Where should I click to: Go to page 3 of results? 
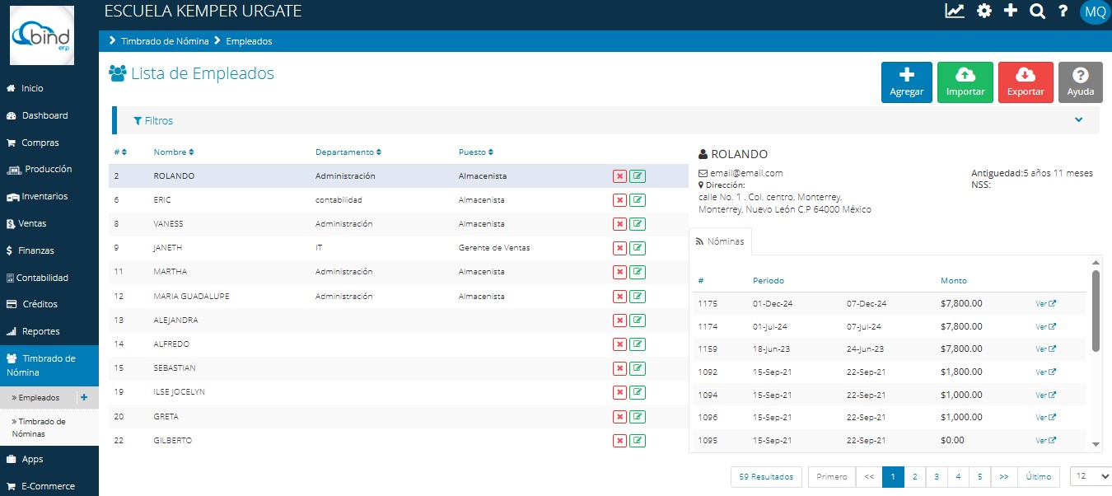click(937, 477)
